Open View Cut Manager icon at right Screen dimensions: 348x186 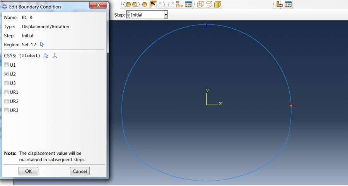coord(288,4)
